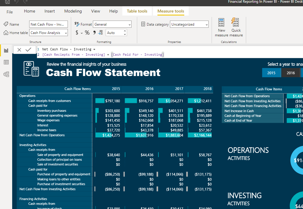Screen dimensions: 303x209
Task: Open the View ribbon tab
Action: 96,11
